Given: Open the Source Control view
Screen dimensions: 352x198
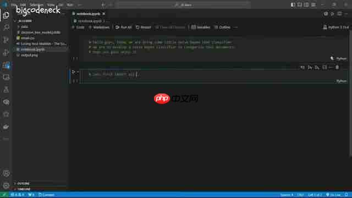Looking at the screenshot, I should click(x=6, y=40).
